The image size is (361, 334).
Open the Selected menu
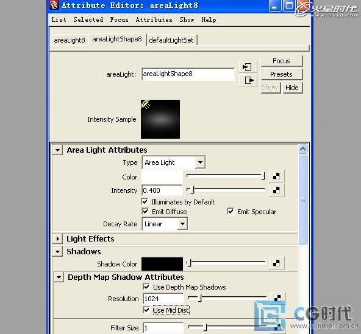(88, 19)
